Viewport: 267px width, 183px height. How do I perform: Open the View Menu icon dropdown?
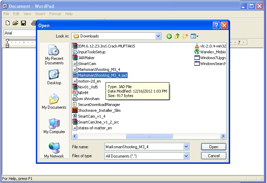pyautogui.click(x=195, y=36)
